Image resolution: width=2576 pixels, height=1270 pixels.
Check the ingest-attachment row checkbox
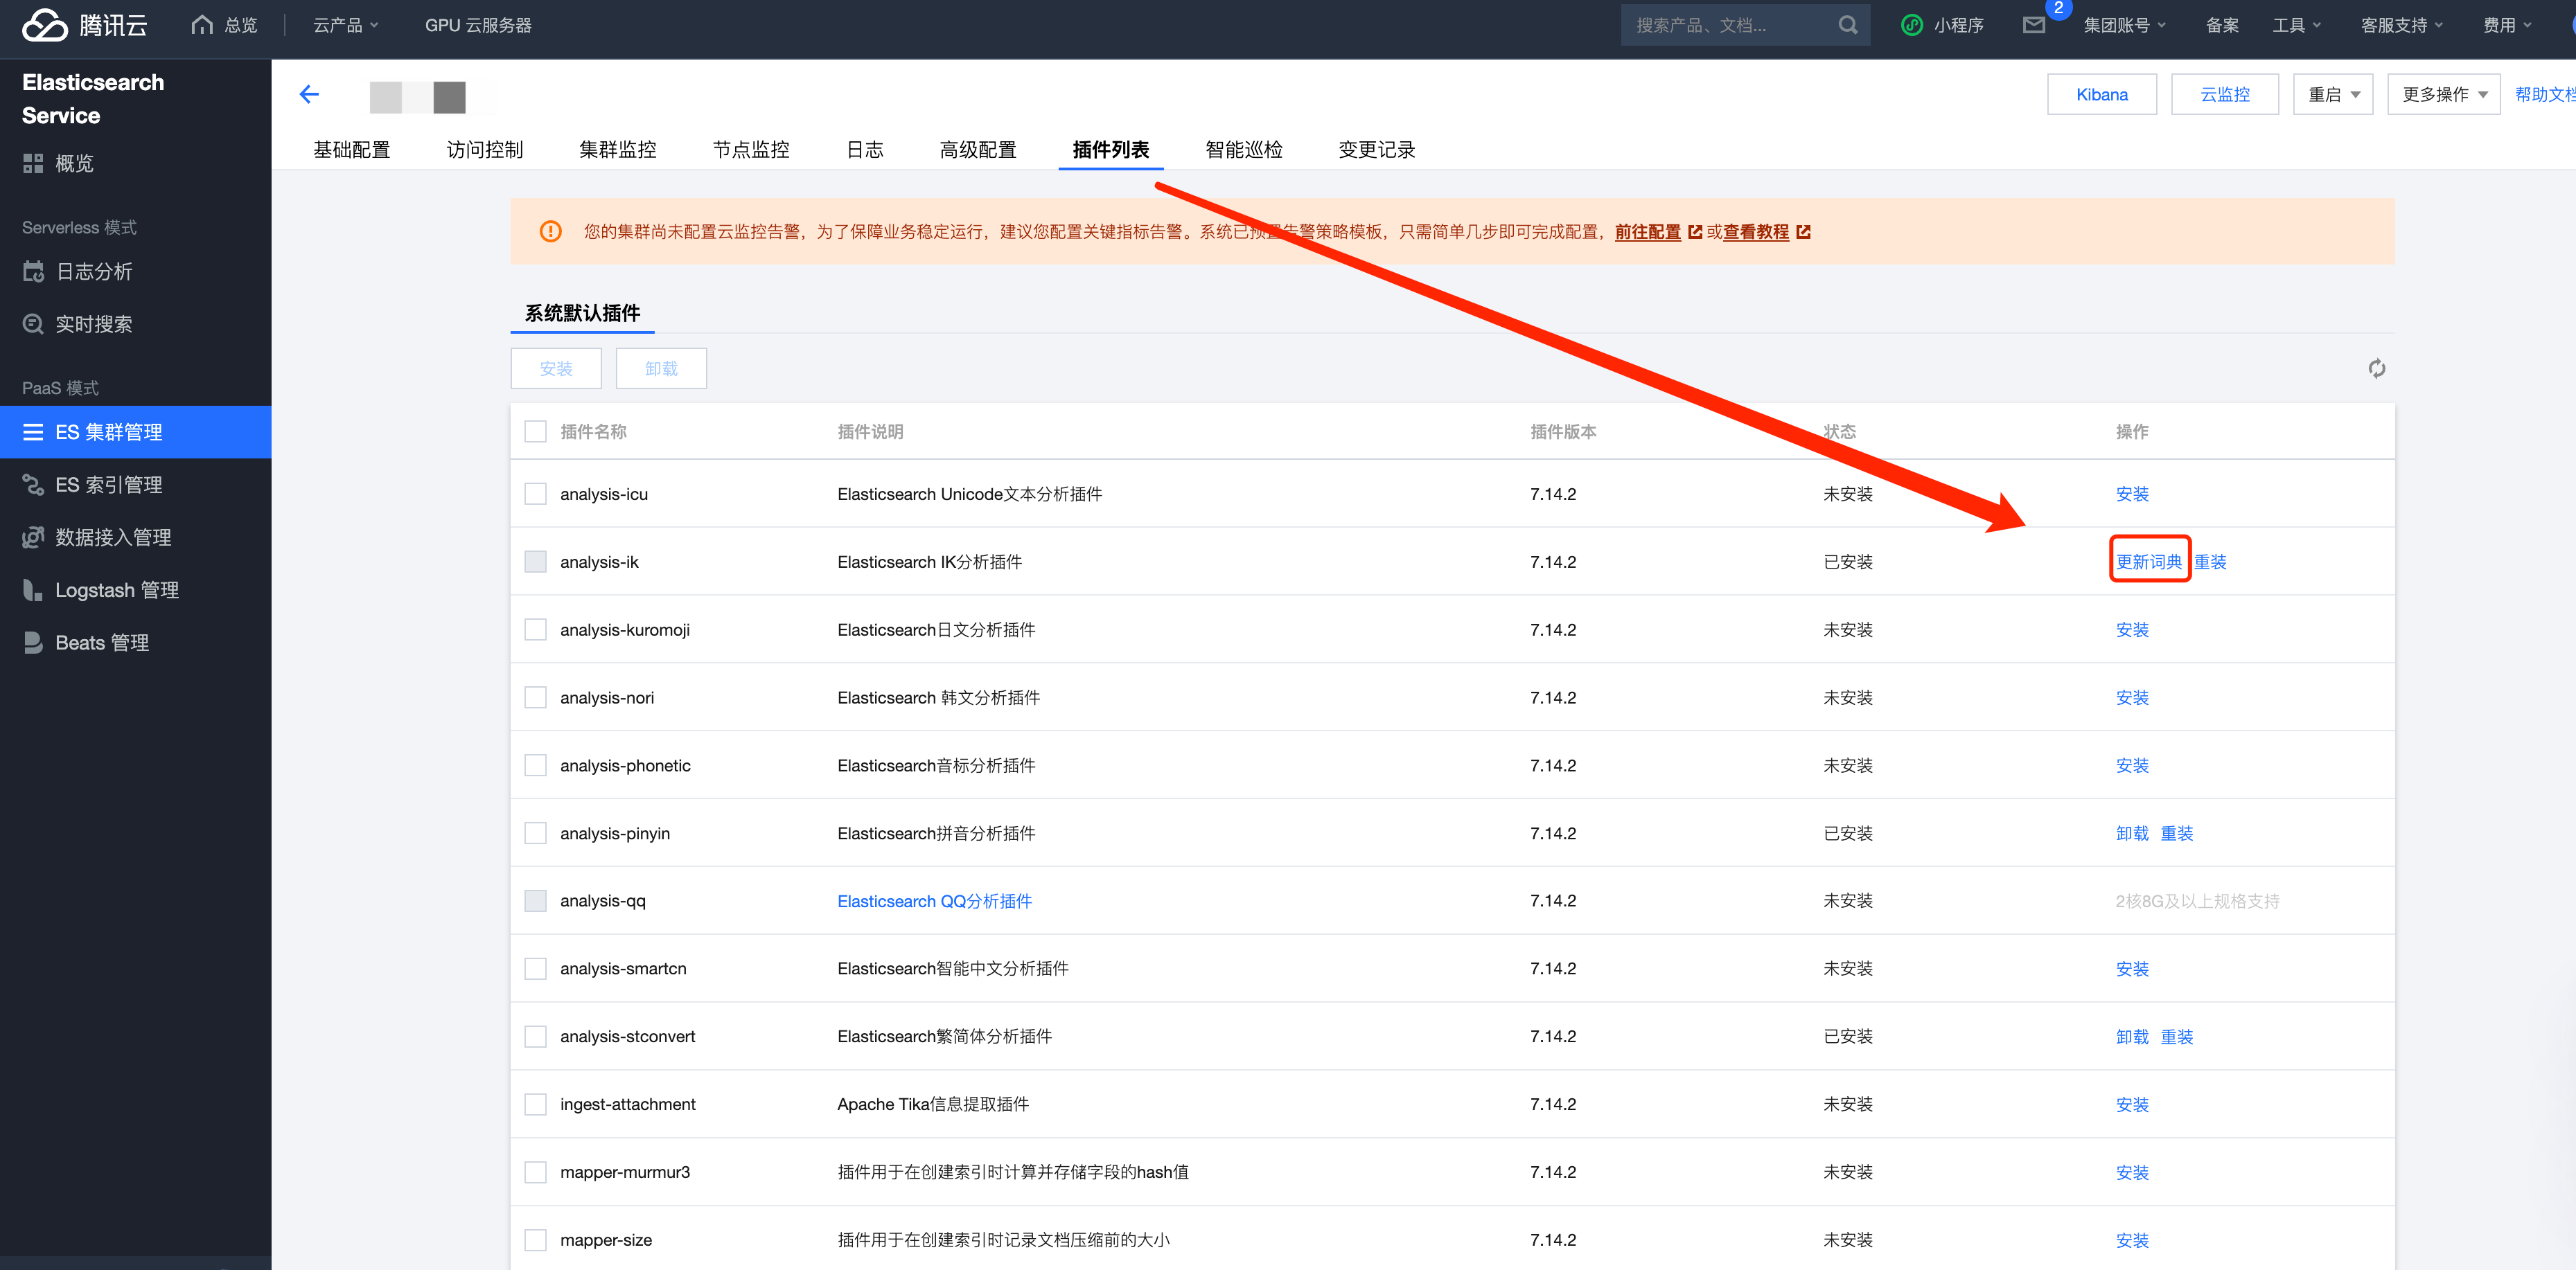pyautogui.click(x=535, y=1104)
